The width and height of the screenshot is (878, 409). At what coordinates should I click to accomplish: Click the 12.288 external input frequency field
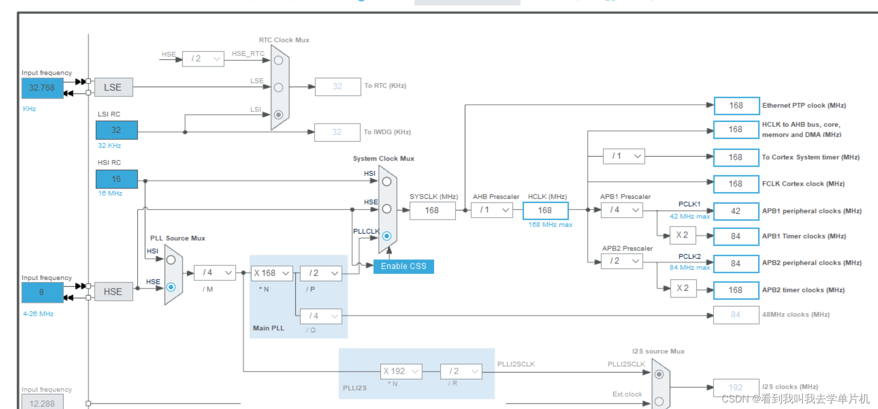[42, 402]
